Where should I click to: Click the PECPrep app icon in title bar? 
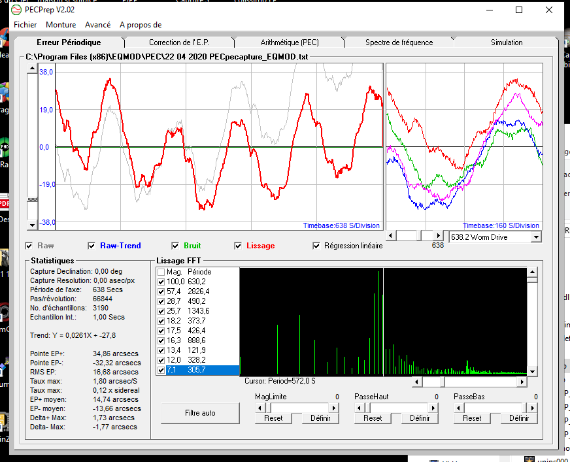[16, 10]
